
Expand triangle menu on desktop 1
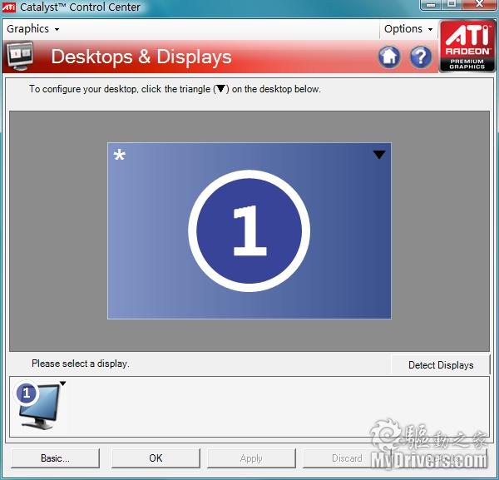tap(379, 155)
